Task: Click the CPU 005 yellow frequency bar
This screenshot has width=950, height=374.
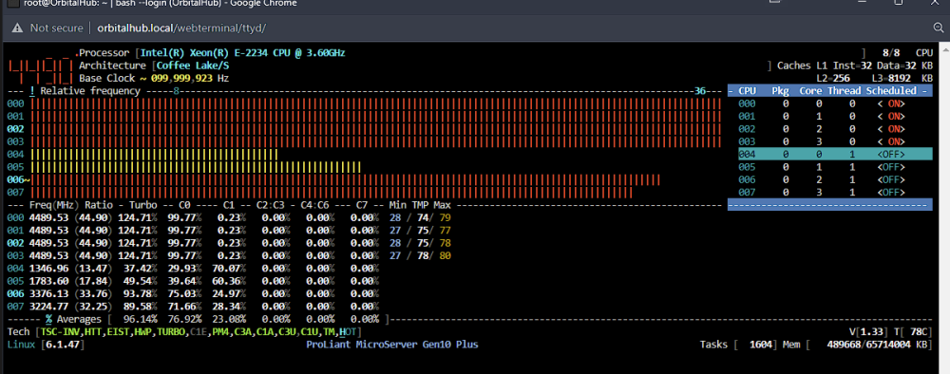Action: [196, 167]
